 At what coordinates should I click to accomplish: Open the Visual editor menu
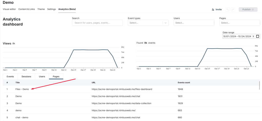coord(9,9)
